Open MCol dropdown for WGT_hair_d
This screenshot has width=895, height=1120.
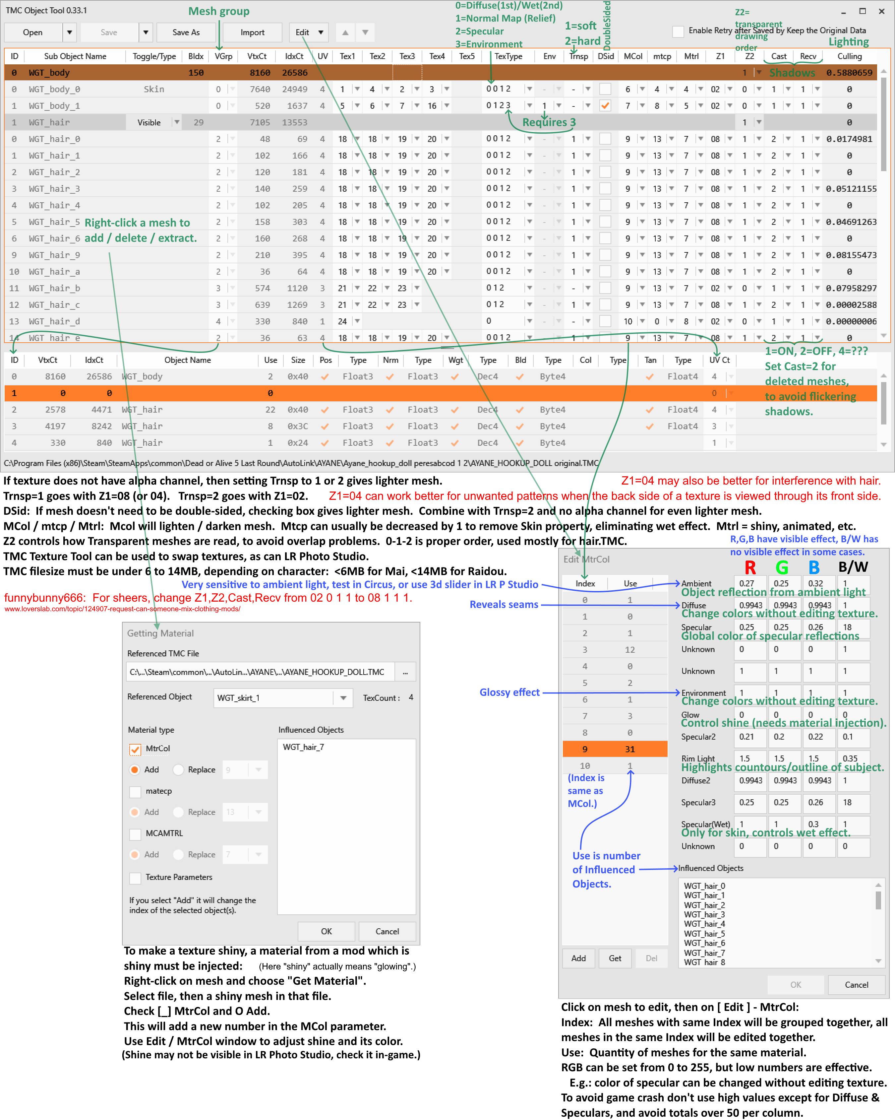(x=642, y=321)
